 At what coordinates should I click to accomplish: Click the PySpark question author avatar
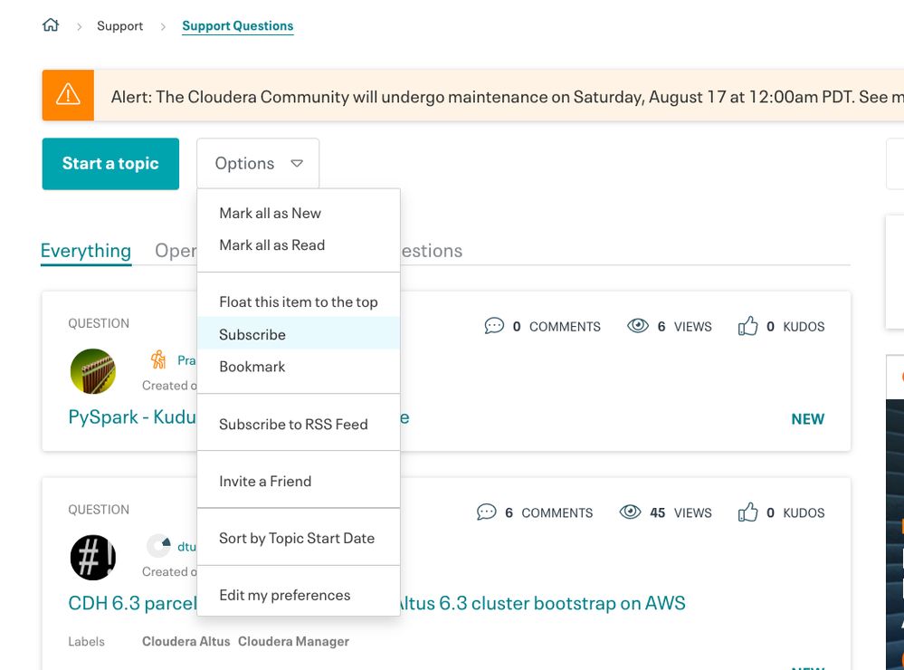(93, 371)
